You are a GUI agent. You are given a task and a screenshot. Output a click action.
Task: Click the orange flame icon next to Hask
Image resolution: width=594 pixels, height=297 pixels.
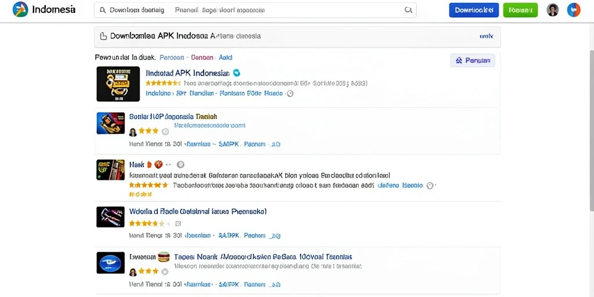pyautogui.click(x=149, y=164)
